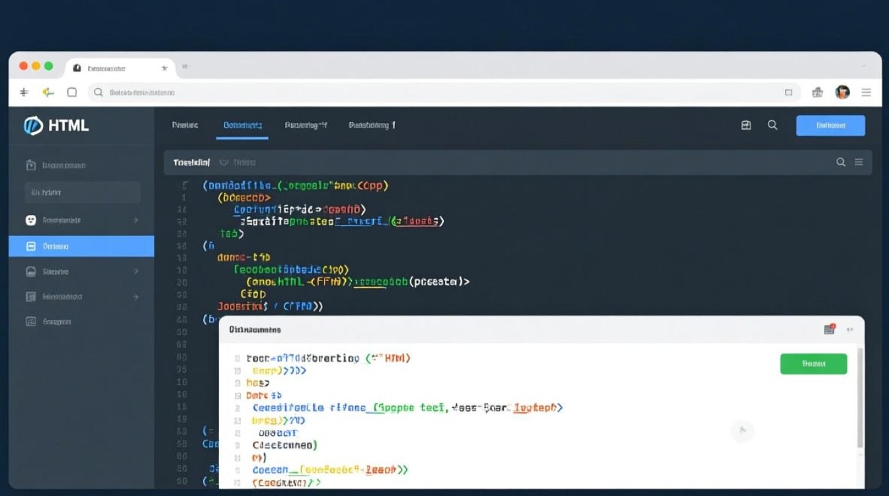Image resolution: width=889 pixels, height=496 pixels.
Task: Expand the fifth sidebar item's chevron
Action: click(137, 271)
